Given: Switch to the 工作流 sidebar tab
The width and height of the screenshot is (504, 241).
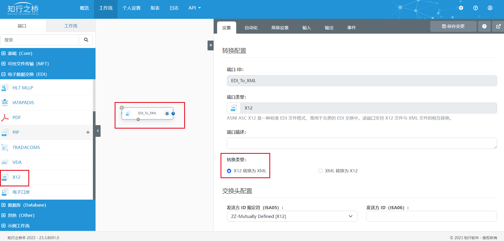Looking at the screenshot, I should coord(71,26).
